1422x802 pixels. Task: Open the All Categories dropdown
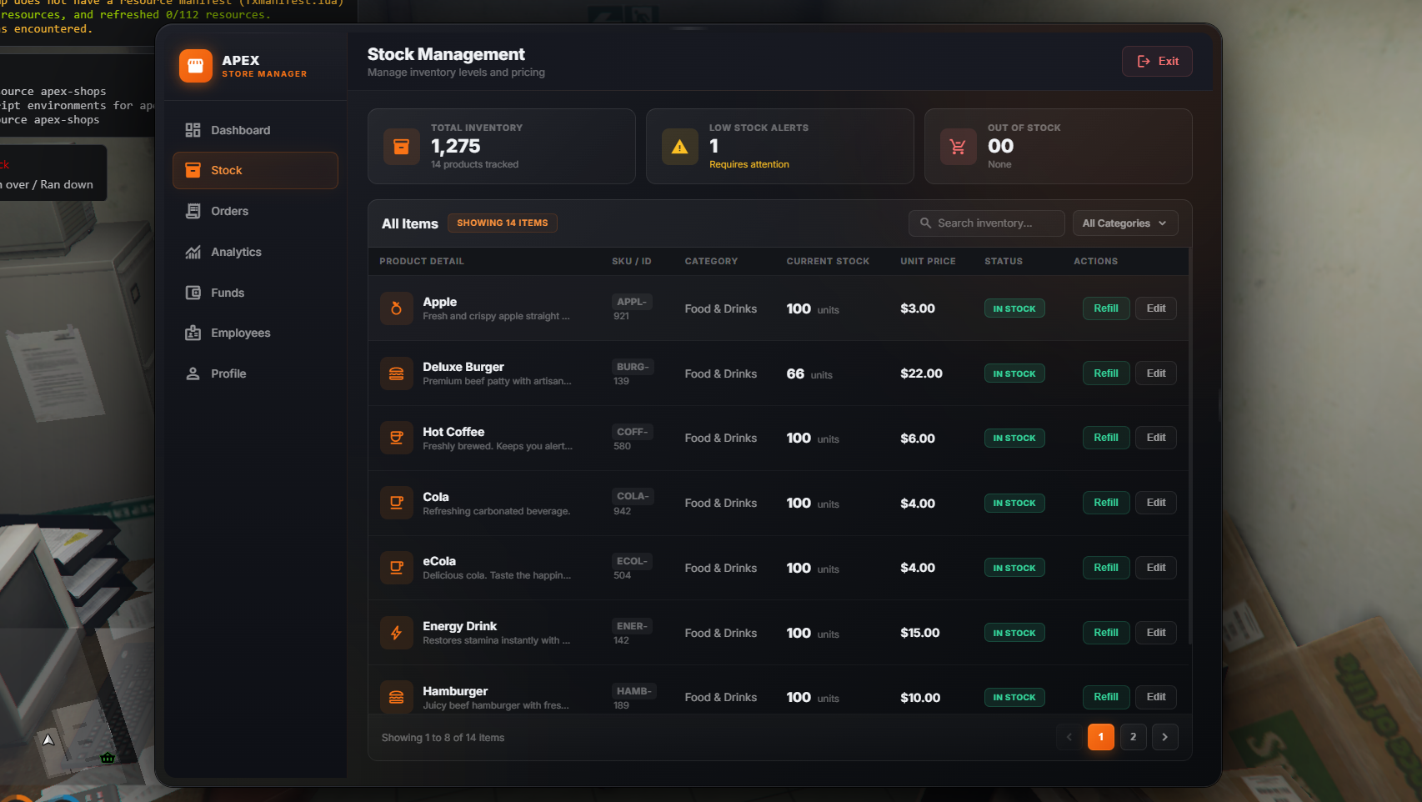pyautogui.click(x=1124, y=223)
